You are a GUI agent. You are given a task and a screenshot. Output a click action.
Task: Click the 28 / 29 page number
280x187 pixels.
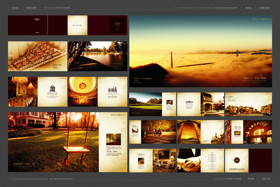click(267, 179)
